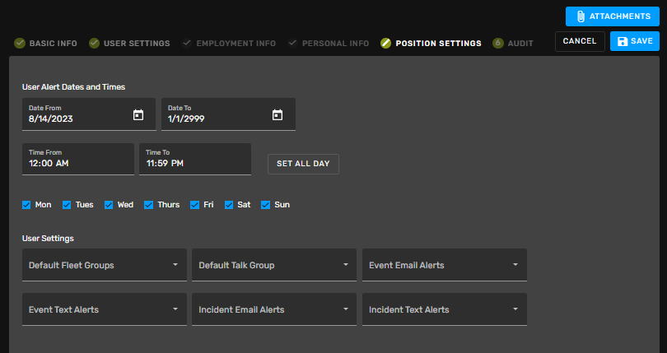Click the Audit step number 6 icon
The width and height of the screenshot is (667, 353).
click(498, 43)
